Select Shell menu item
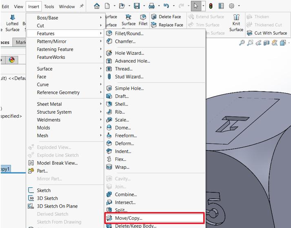This screenshot has height=228, width=291. [x=155, y=104]
